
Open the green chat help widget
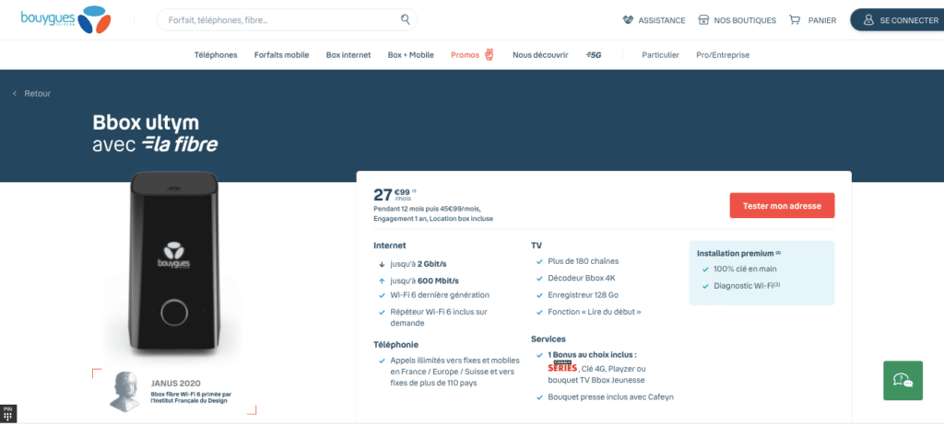[903, 381]
